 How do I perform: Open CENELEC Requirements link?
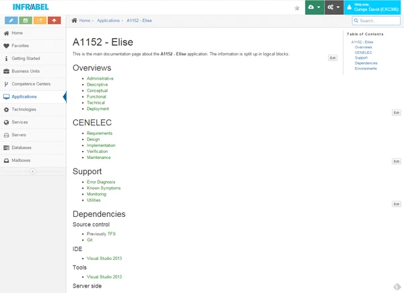[100, 133]
